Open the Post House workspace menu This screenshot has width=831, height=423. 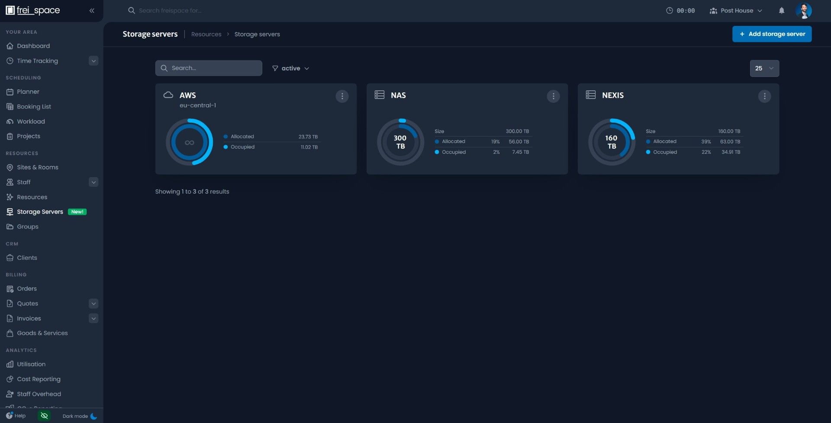coord(736,10)
